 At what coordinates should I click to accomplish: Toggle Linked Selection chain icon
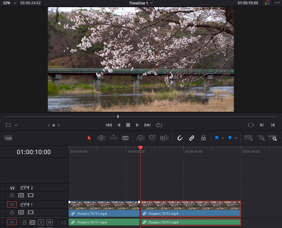pos(192,138)
